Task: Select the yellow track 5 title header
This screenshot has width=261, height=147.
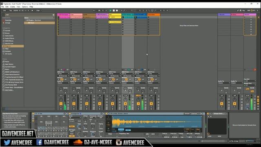Action: 115,15
